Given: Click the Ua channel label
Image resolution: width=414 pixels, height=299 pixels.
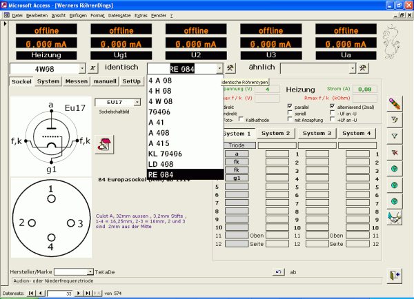Looking at the screenshot, I should (x=346, y=55).
